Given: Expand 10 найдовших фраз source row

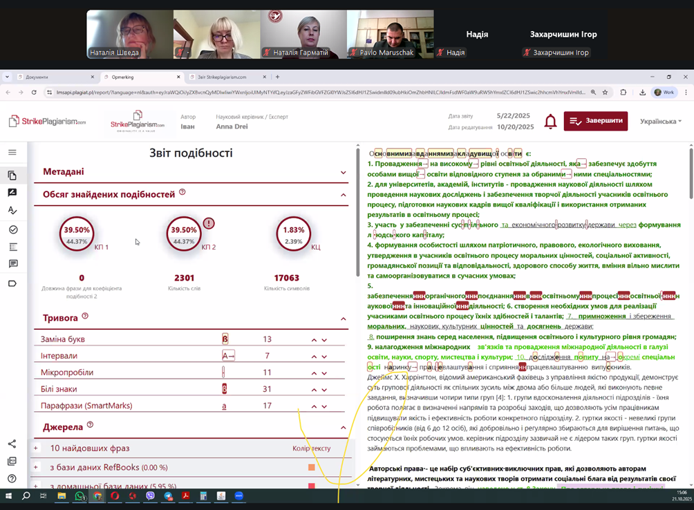Looking at the screenshot, I should tap(36, 448).
